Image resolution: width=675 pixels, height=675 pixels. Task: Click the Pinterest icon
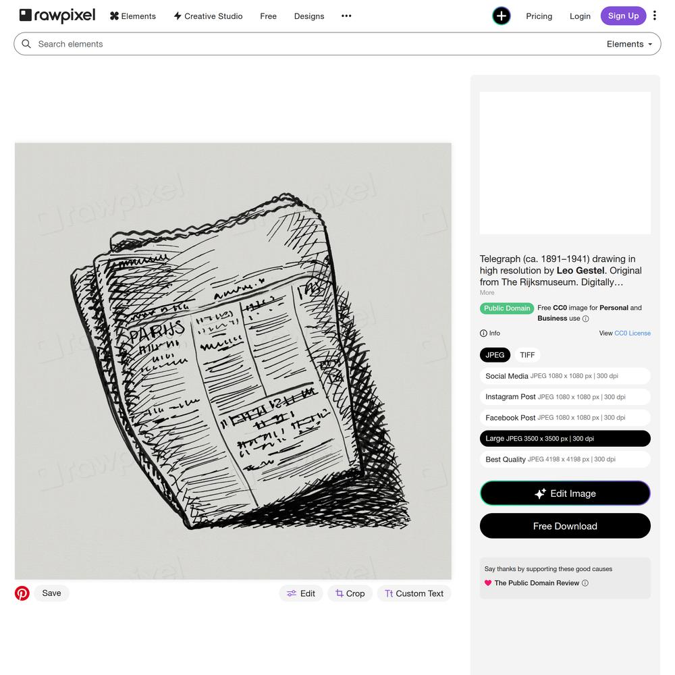pos(22,593)
